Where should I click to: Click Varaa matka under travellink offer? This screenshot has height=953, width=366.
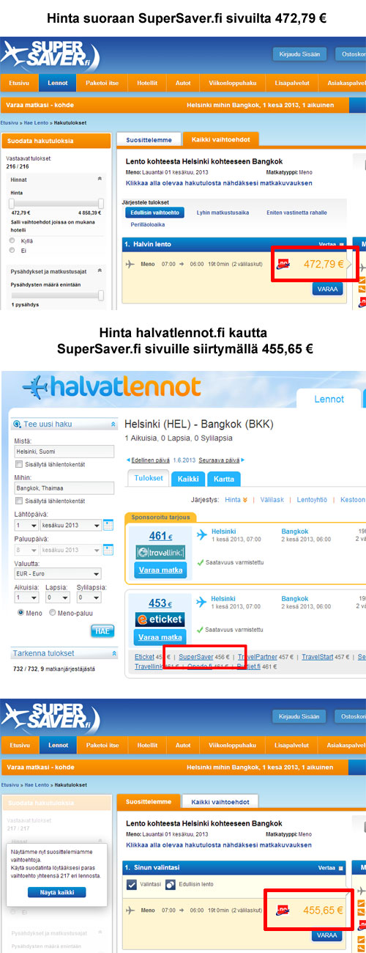point(160,570)
